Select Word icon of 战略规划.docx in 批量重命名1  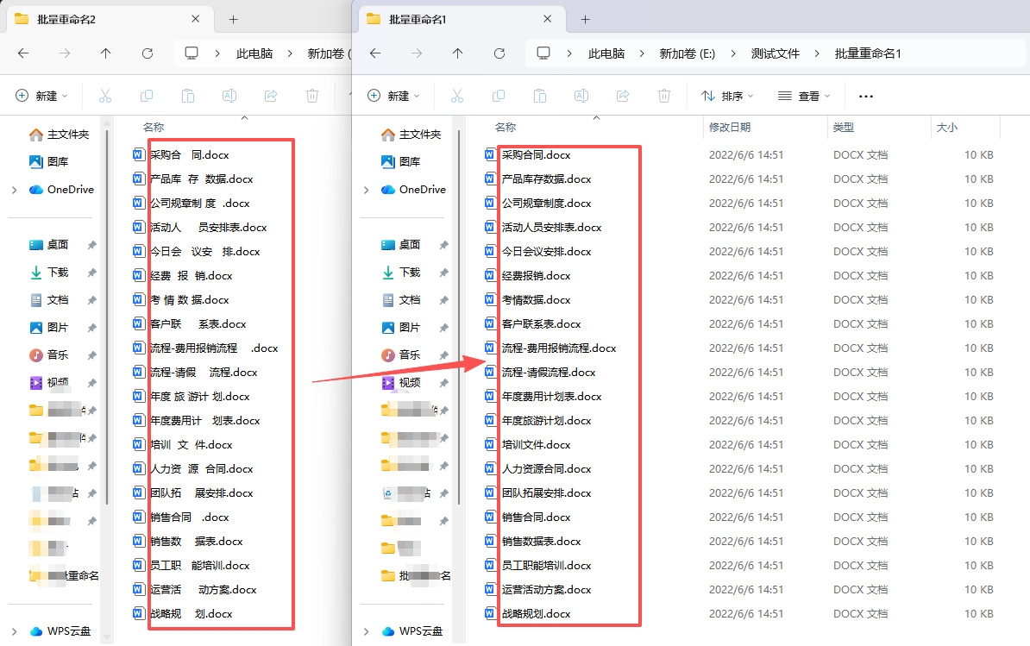(490, 613)
